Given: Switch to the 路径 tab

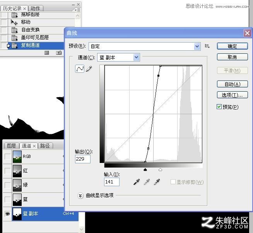Looking at the screenshot, I should coord(45,146).
